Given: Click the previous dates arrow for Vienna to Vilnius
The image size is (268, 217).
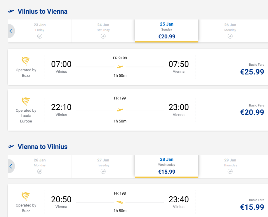Looking at the screenshot, I should tap(11, 166).
